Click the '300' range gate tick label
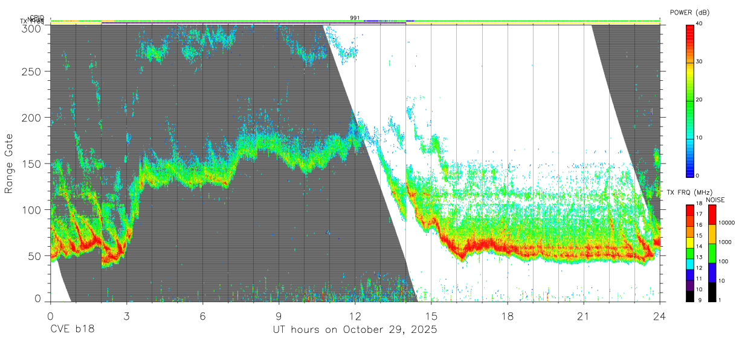 point(32,29)
